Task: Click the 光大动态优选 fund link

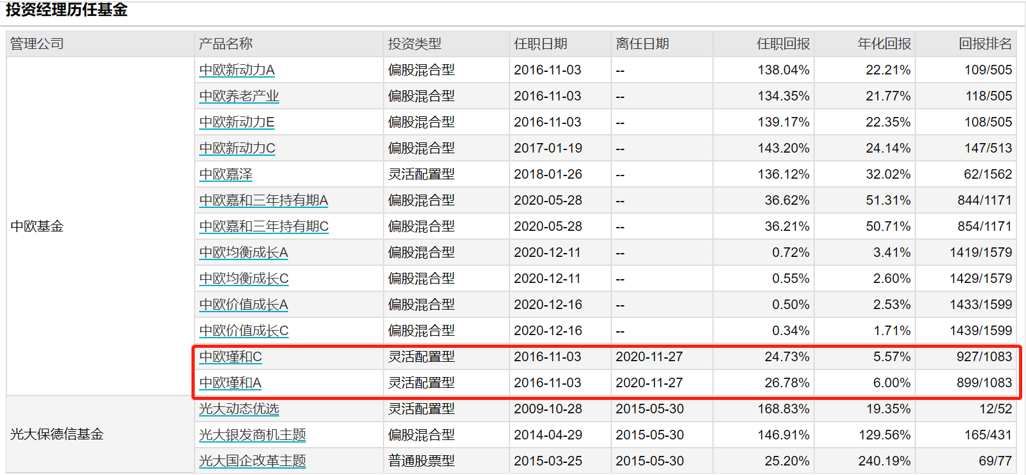Action: pos(239,409)
